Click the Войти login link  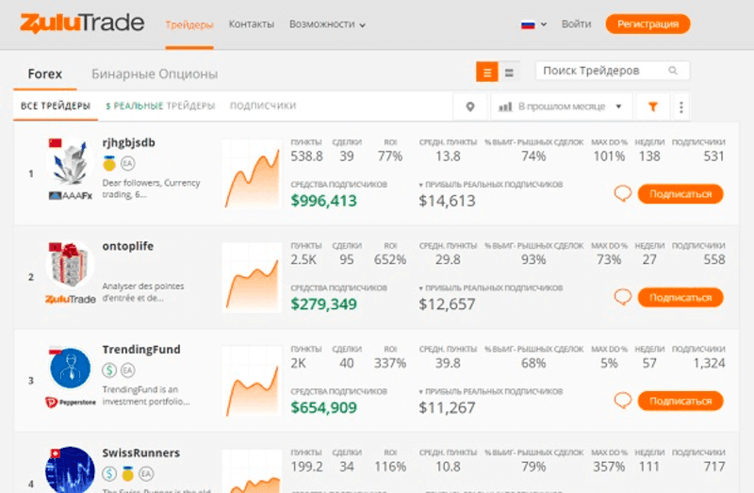(x=576, y=25)
